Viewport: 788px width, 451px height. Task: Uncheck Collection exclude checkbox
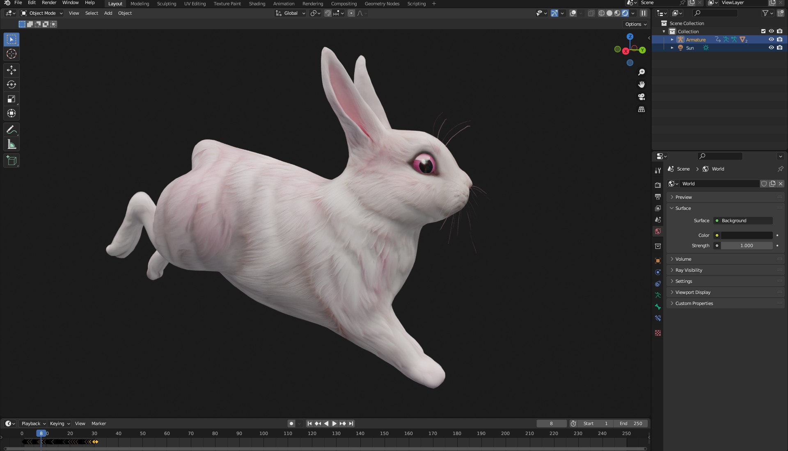point(763,31)
